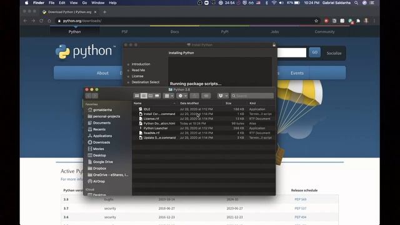The height and width of the screenshot is (225, 400).
Task: Go forward in the Finder window
Action: click(94, 96)
